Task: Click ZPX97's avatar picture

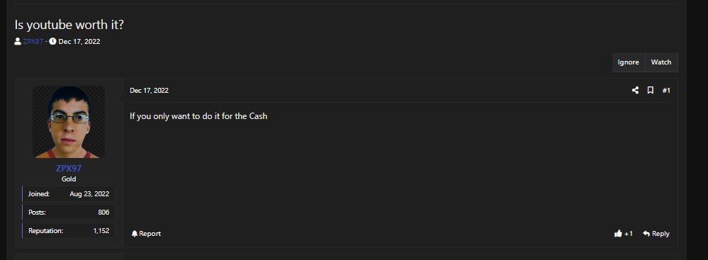Action: click(x=69, y=122)
